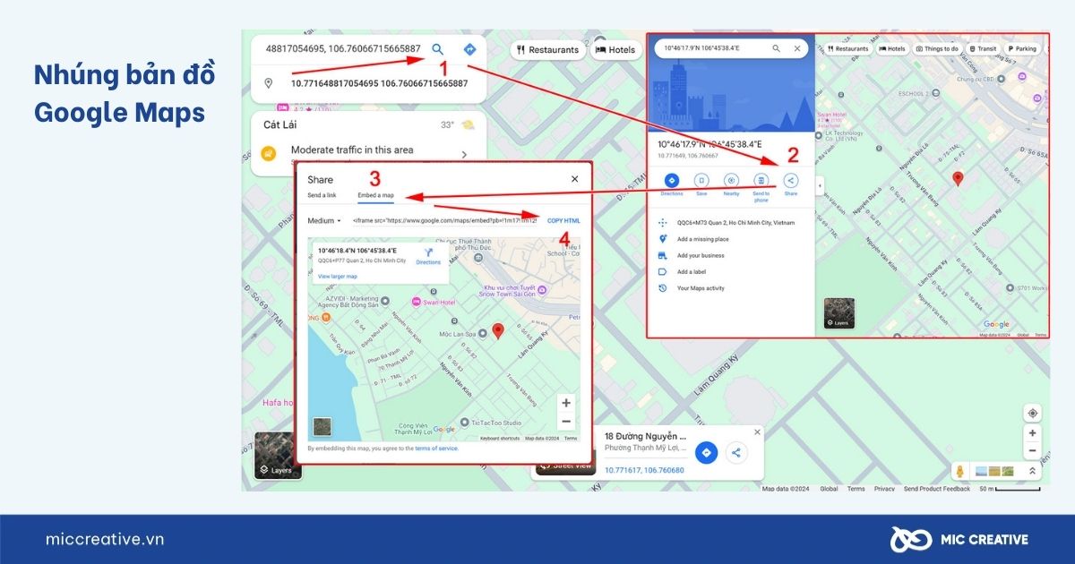Expand the imagery strip chevron beside Pegman

click(x=1031, y=471)
